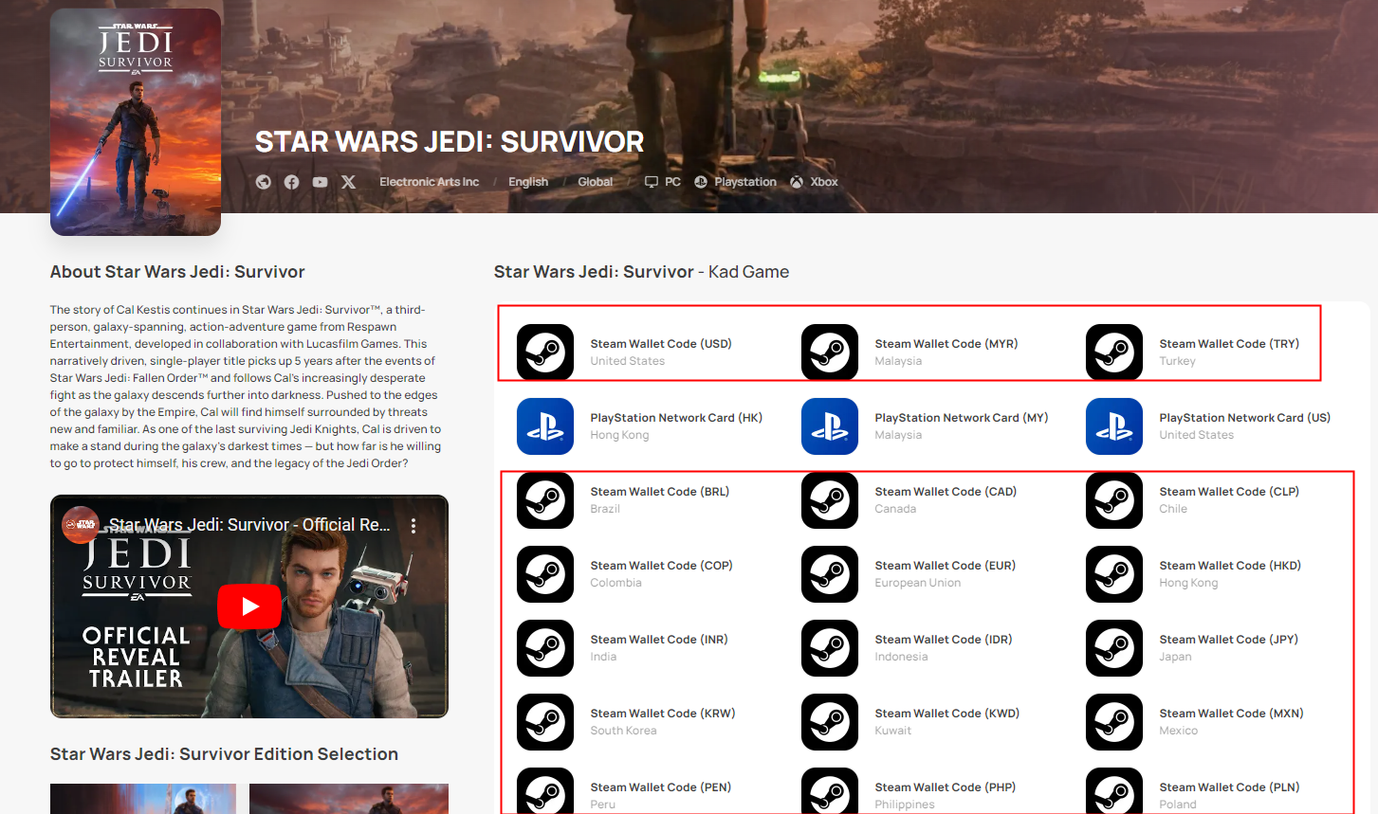Viewport: 1378px width, 814px height.
Task: Click the Steam Wallet Code (MXN) title
Action: tap(1231, 714)
